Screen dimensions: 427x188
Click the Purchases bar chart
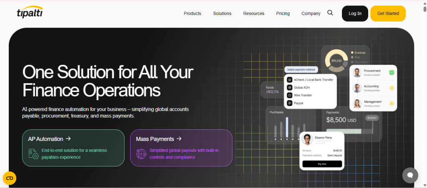(x=290, y=128)
